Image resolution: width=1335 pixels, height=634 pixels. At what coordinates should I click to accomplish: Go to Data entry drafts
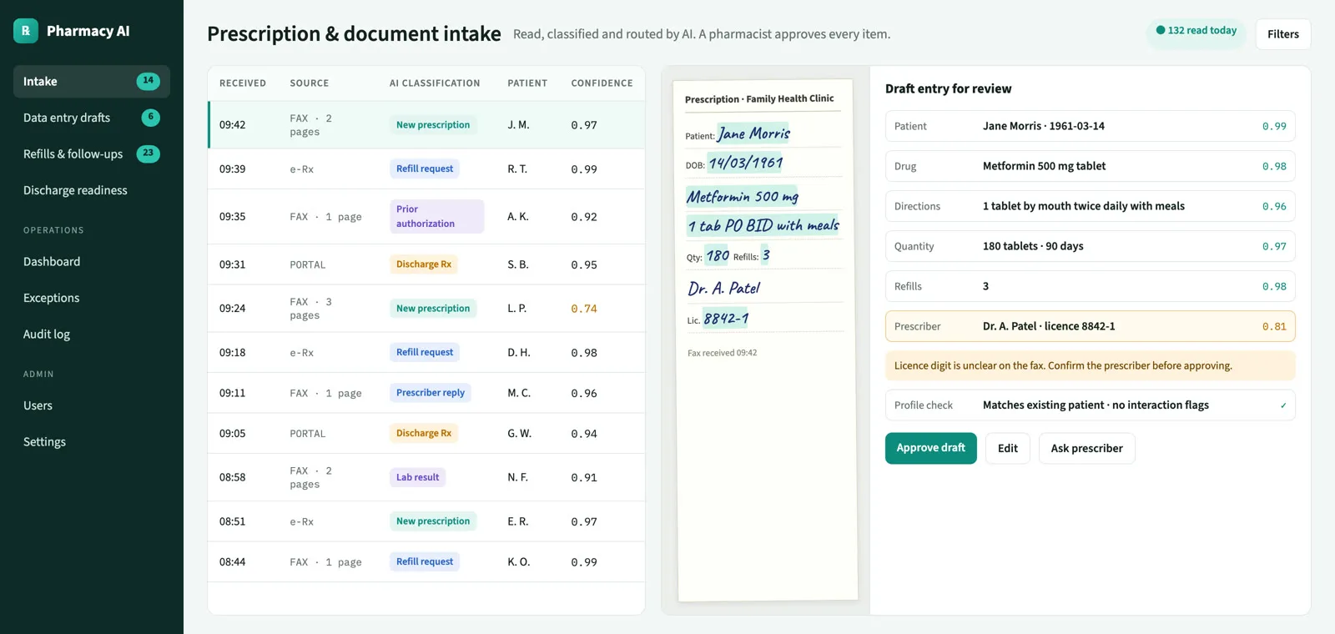[x=92, y=118]
